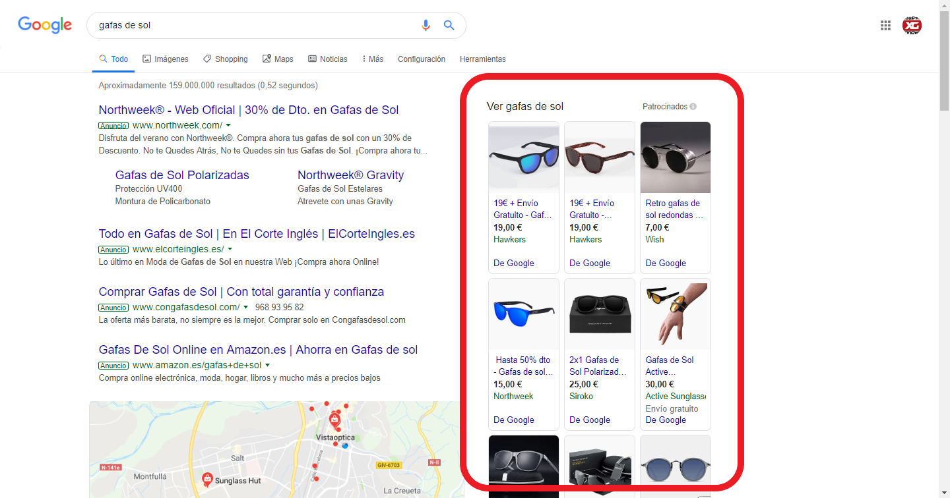Open the Google apps grid icon

coord(885,25)
